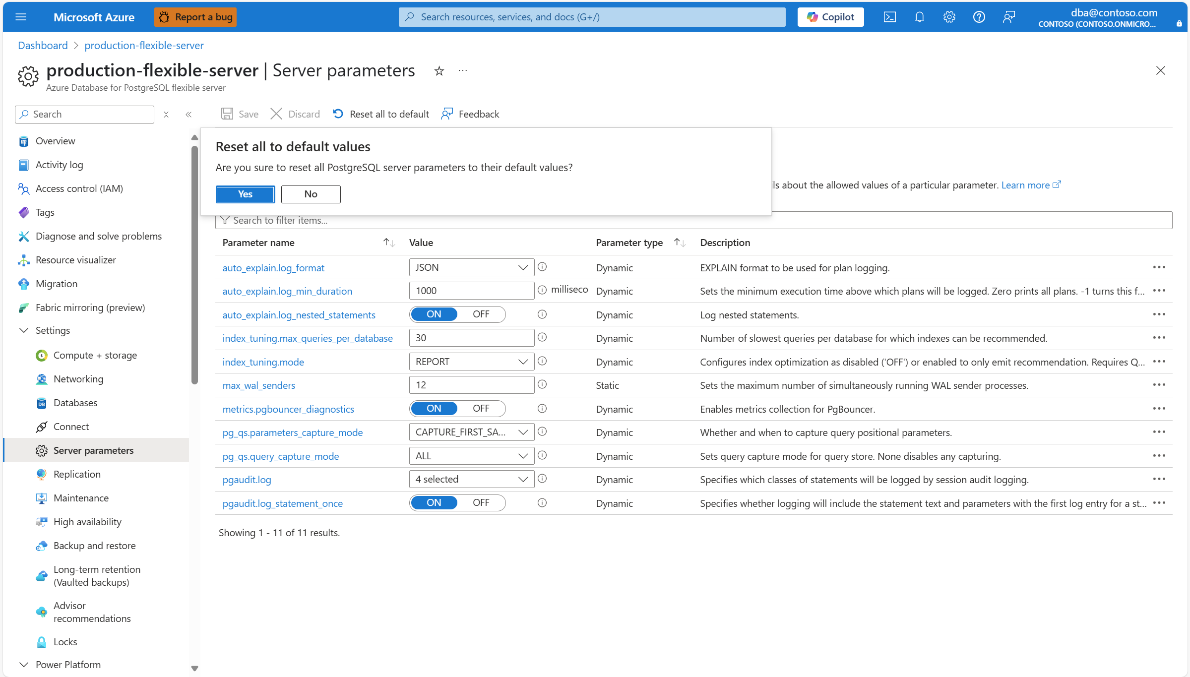Image resolution: width=1190 pixels, height=677 pixels.
Task: Click the Discard toolbar button
Action: coord(295,114)
